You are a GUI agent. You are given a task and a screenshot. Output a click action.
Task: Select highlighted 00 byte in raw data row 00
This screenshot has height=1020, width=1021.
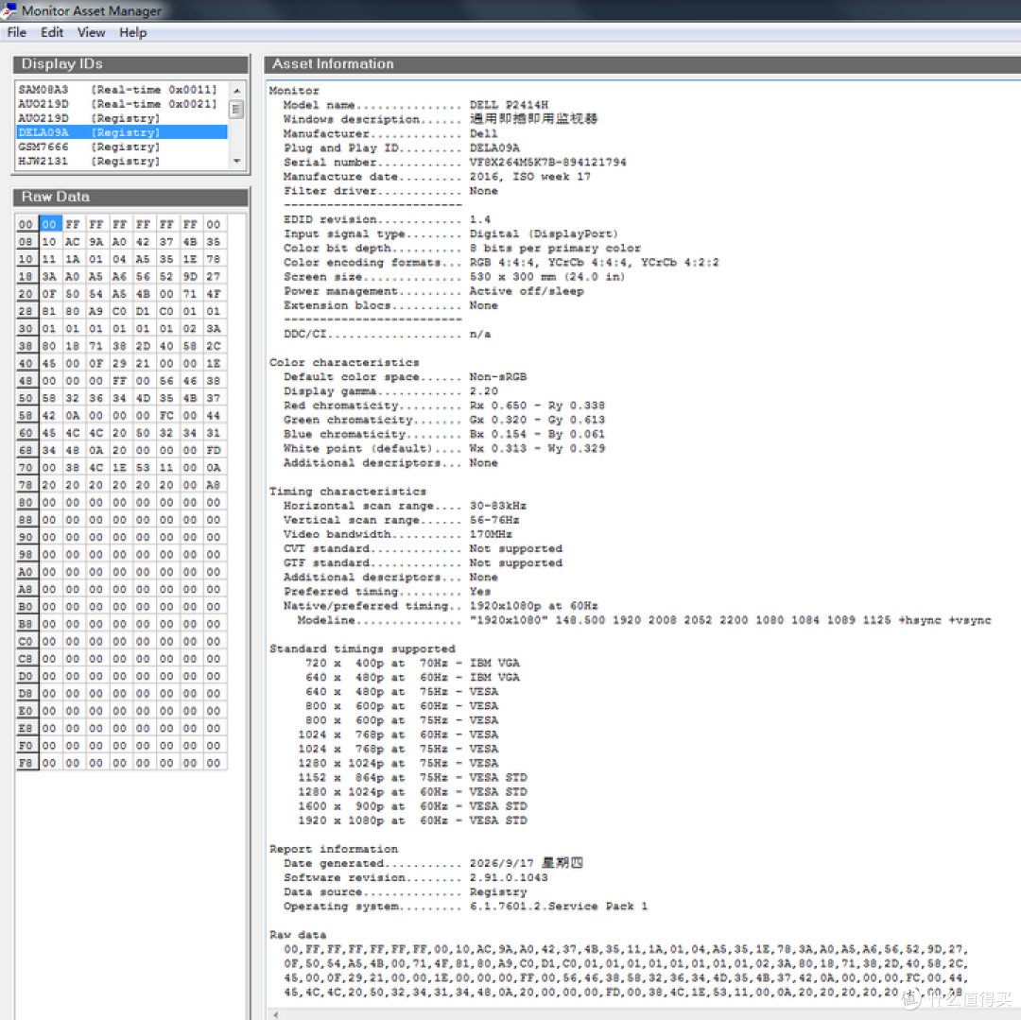[49, 225]
